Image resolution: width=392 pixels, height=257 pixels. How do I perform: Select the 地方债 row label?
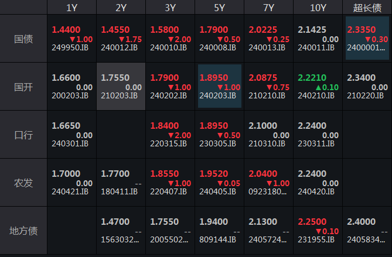pyautogui.click(x=23, y=231)
